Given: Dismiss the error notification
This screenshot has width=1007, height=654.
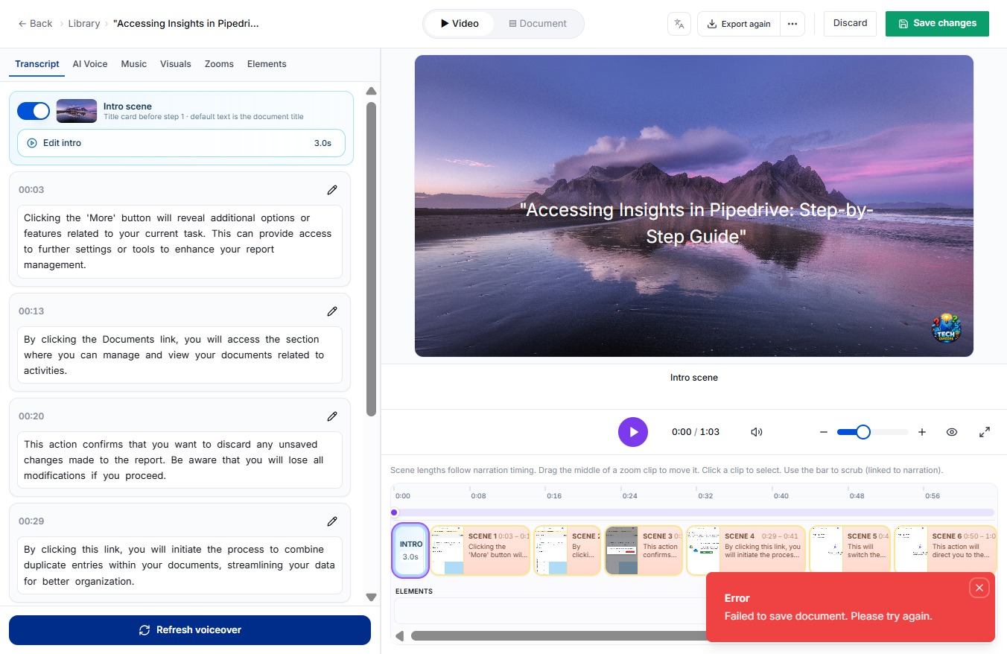Looking at the screenshot, I should (x=979, y=588).
